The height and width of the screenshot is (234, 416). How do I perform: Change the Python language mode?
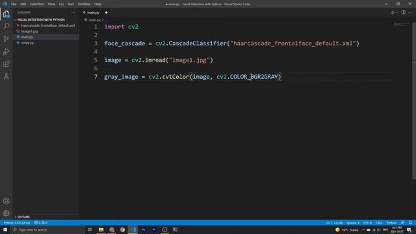click(x=391, y=222)
